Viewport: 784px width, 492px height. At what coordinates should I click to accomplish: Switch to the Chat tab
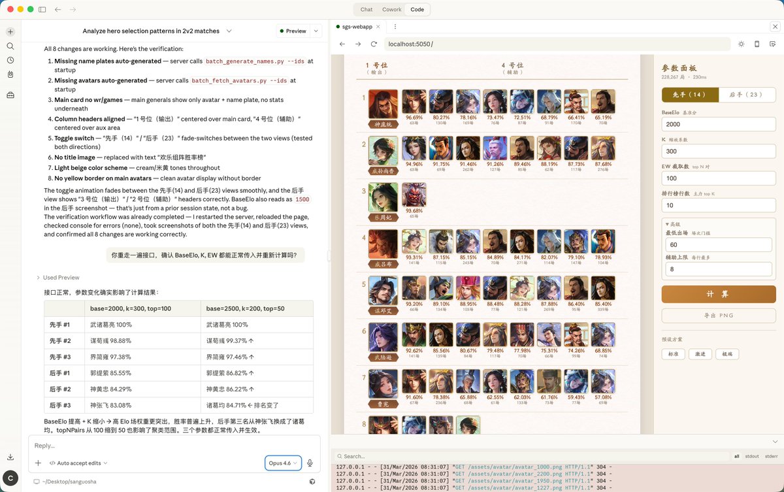tap(366, 9)
